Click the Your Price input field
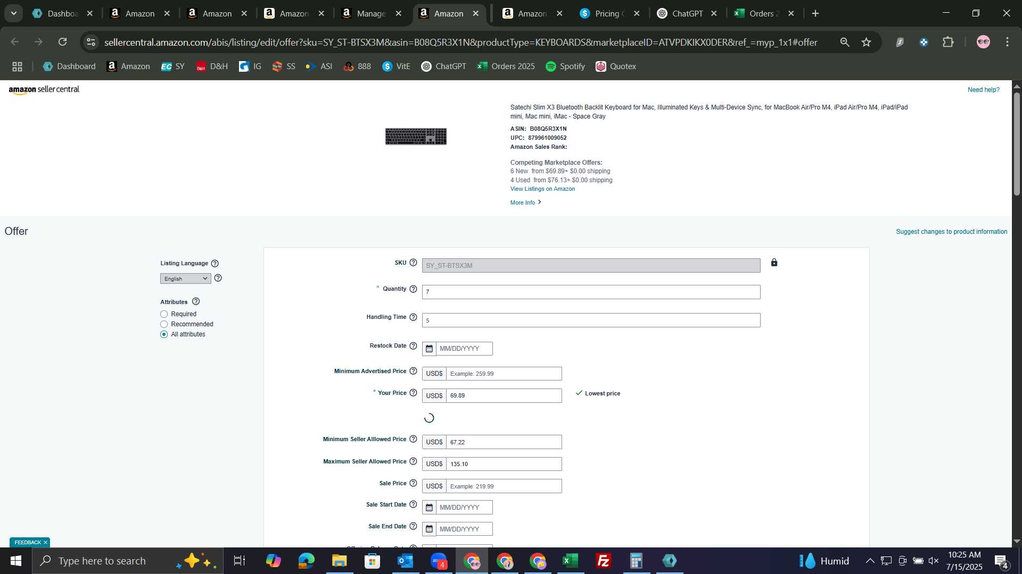This screenshot has height=574, width=1022. (504, 396)
